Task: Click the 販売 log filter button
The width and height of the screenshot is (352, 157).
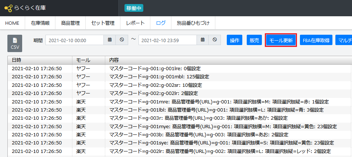Action: coord(254,40)
